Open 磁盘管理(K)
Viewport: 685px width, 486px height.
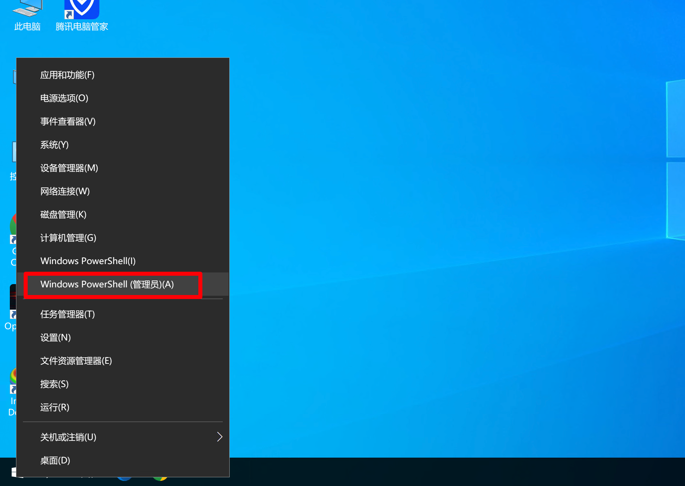[123, 215]
